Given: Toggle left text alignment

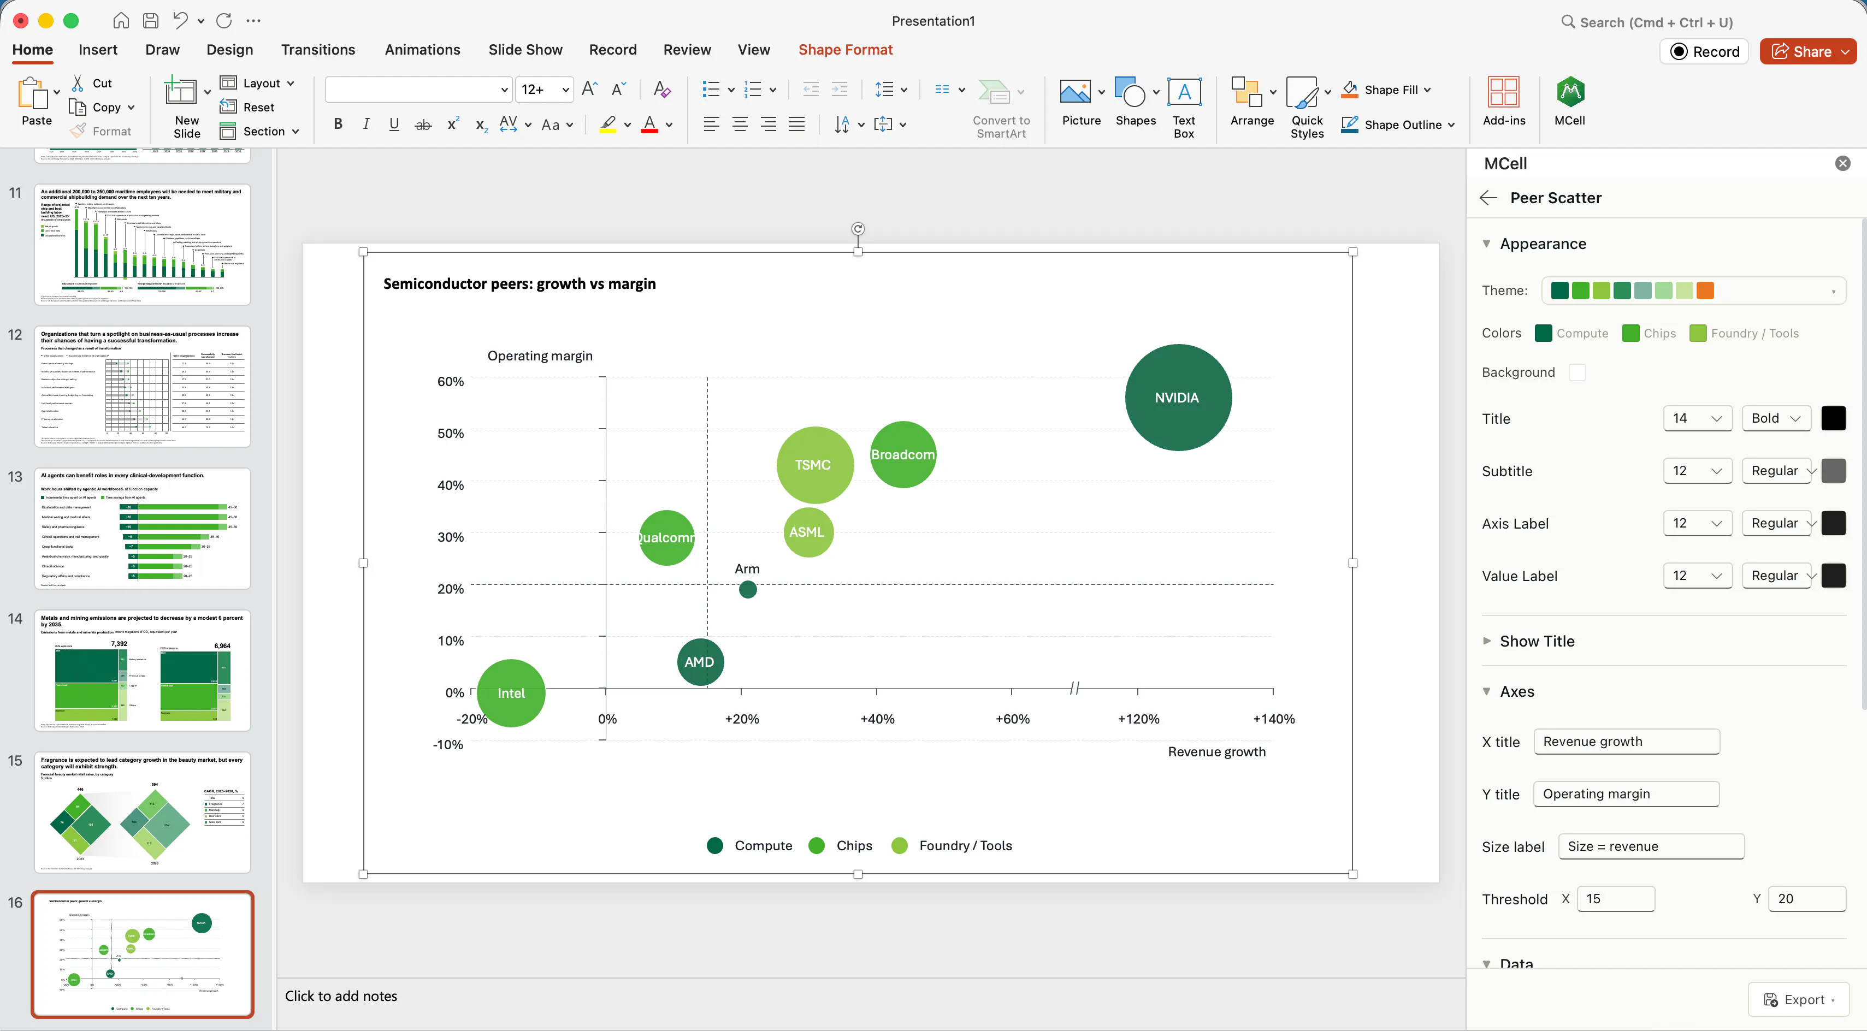Looking at the screenshot, I should click(712, 125).
